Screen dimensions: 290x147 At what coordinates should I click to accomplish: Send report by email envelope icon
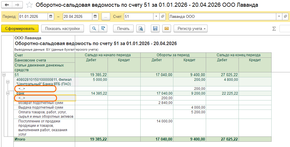166,28
